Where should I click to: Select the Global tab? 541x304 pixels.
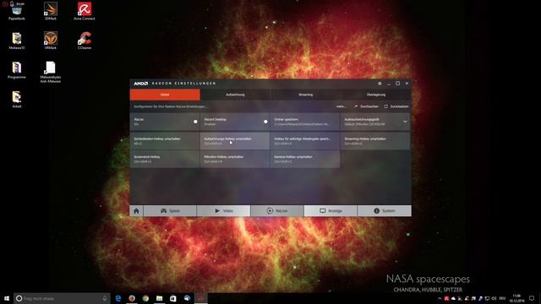point(165,95)
